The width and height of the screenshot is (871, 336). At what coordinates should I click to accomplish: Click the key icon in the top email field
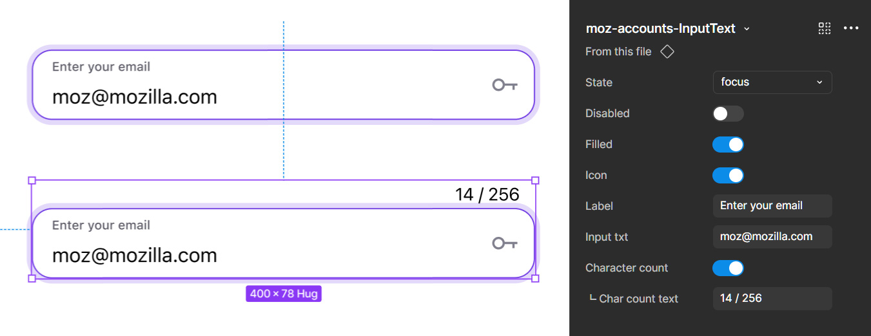504,85
